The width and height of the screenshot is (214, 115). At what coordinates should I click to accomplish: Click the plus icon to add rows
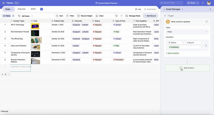(2, 74)
